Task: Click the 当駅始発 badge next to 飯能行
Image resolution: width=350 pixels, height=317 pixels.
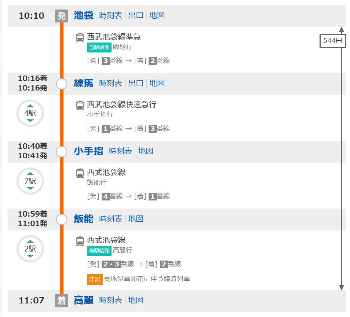Action: click(99, 47)
